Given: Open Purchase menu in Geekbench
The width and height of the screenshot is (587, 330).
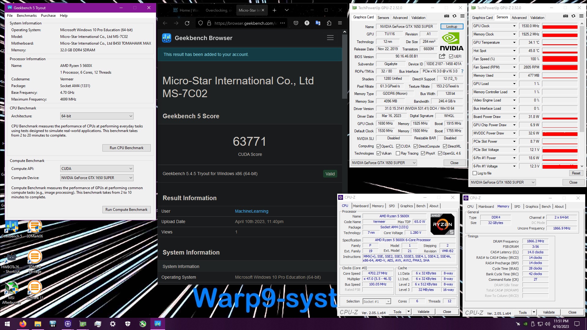Looking at the screenshot, I should click(48, 16).
